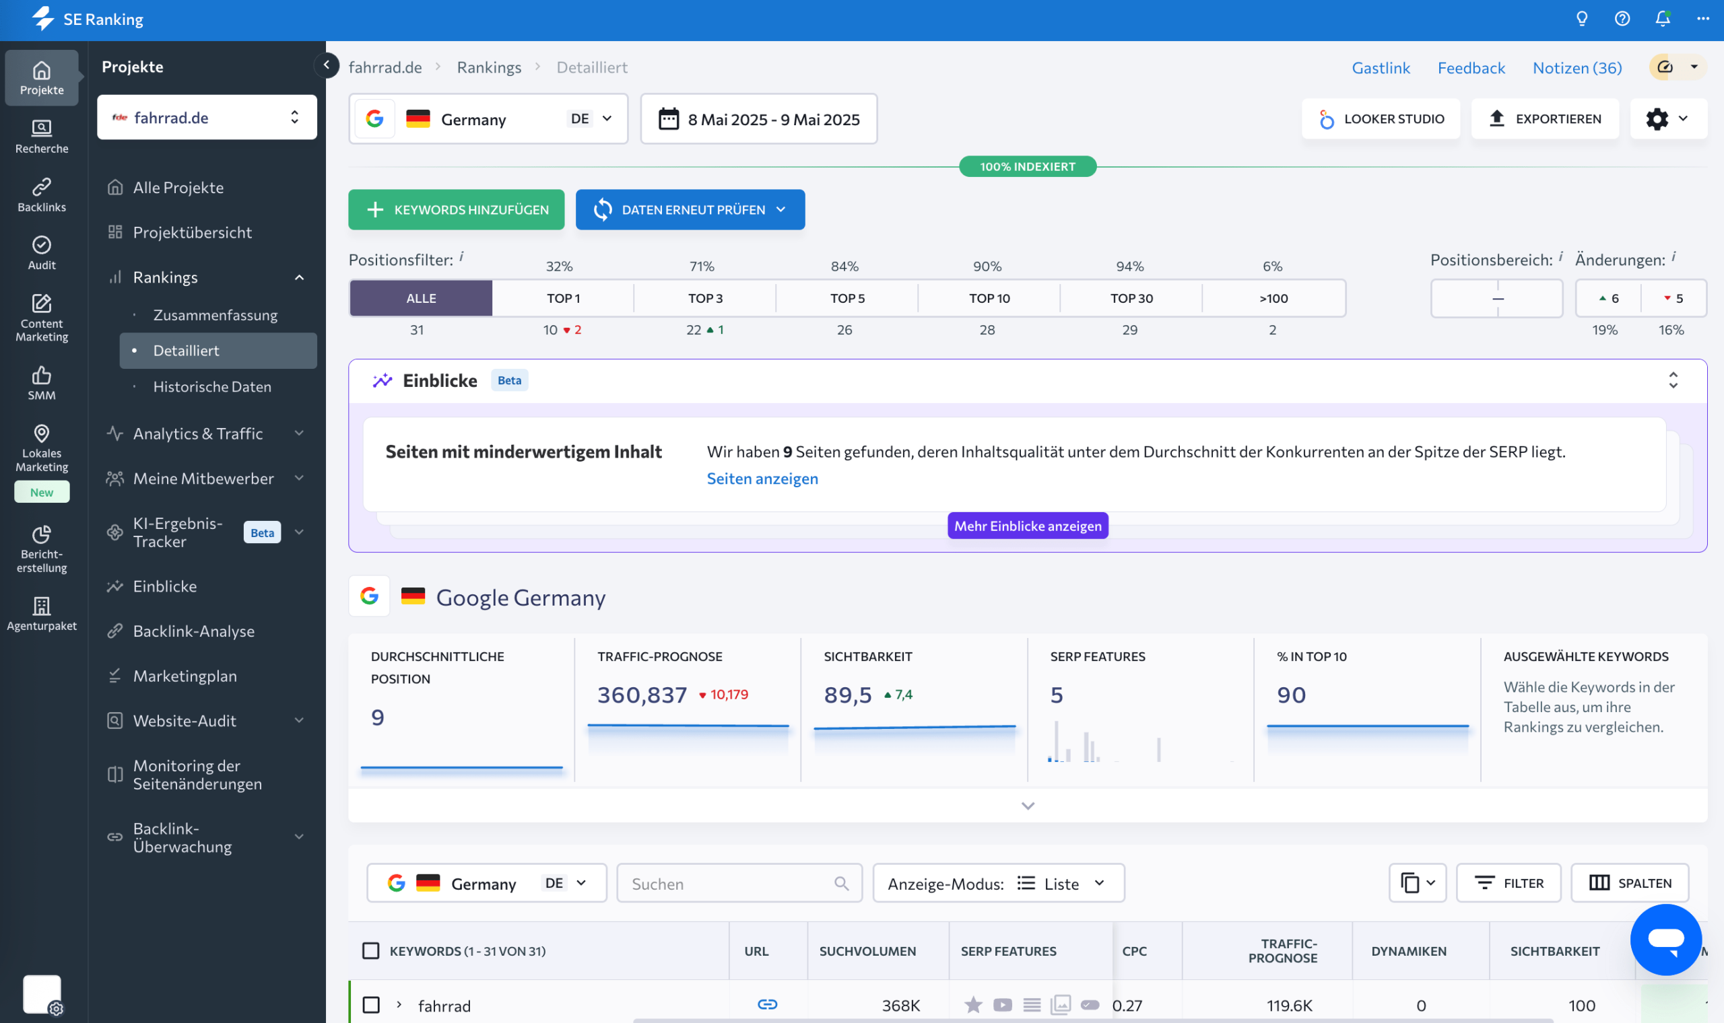Open Zusammenfassung under Rankings
Viewport: 1724px width, 1023px height.
click(x=215, y=314)
